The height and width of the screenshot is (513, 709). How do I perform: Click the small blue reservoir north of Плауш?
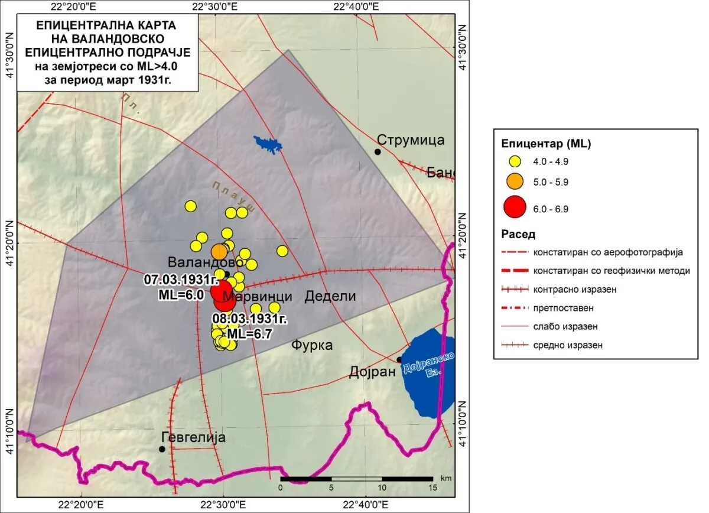(268, 145)
